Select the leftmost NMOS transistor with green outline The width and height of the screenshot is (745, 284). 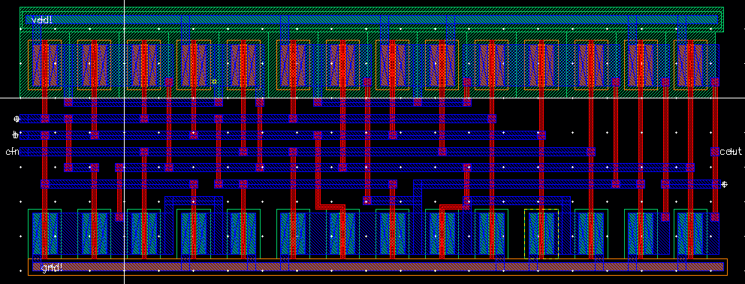[44, 234]
